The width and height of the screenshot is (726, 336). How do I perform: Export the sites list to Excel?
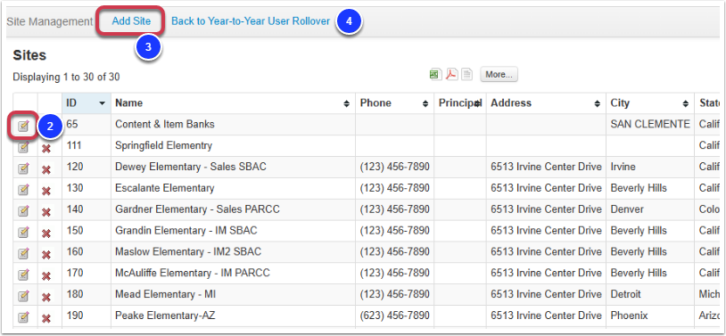coord(435,75)
